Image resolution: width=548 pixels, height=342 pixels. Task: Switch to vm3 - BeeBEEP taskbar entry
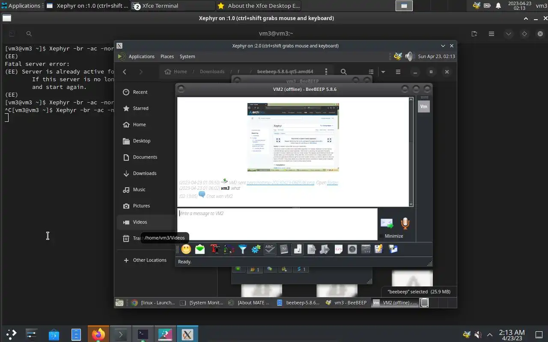pyautogui.click(x=347, y=303)
